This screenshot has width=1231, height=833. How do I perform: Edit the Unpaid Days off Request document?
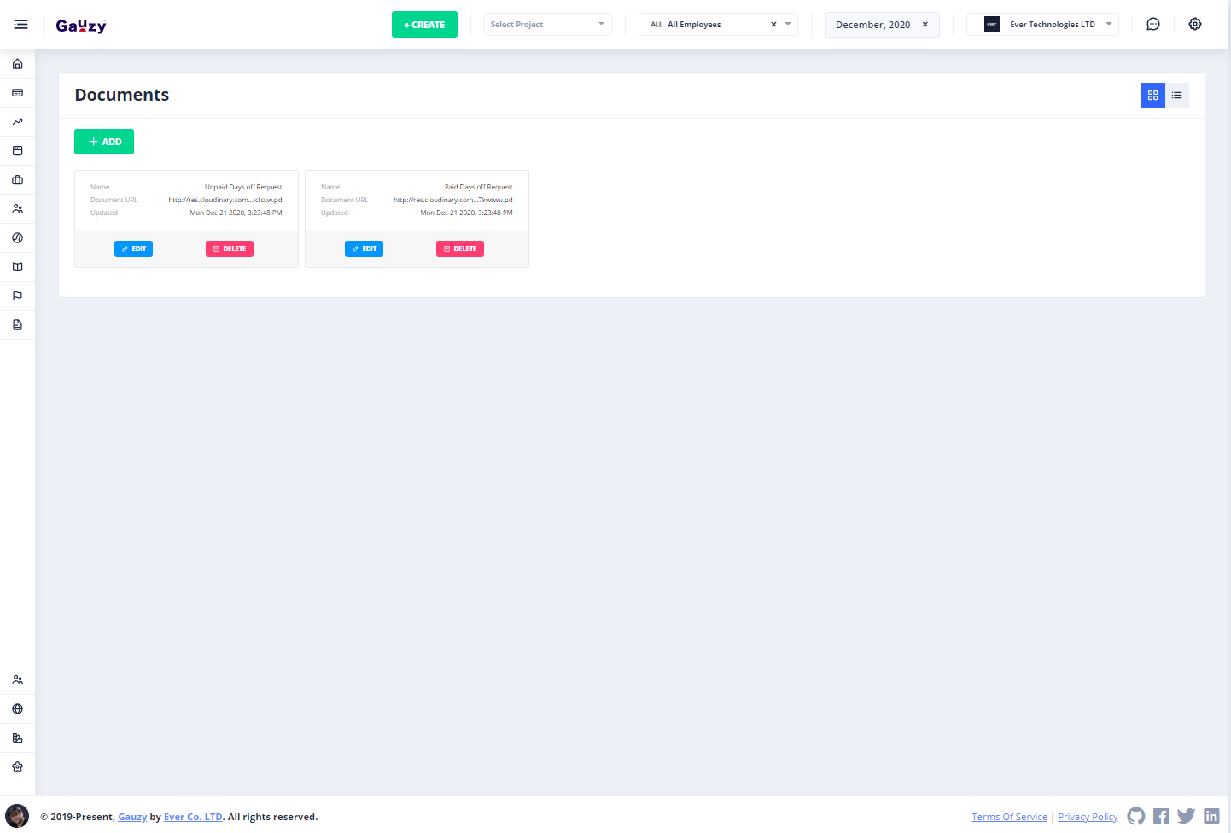[133, 248]
